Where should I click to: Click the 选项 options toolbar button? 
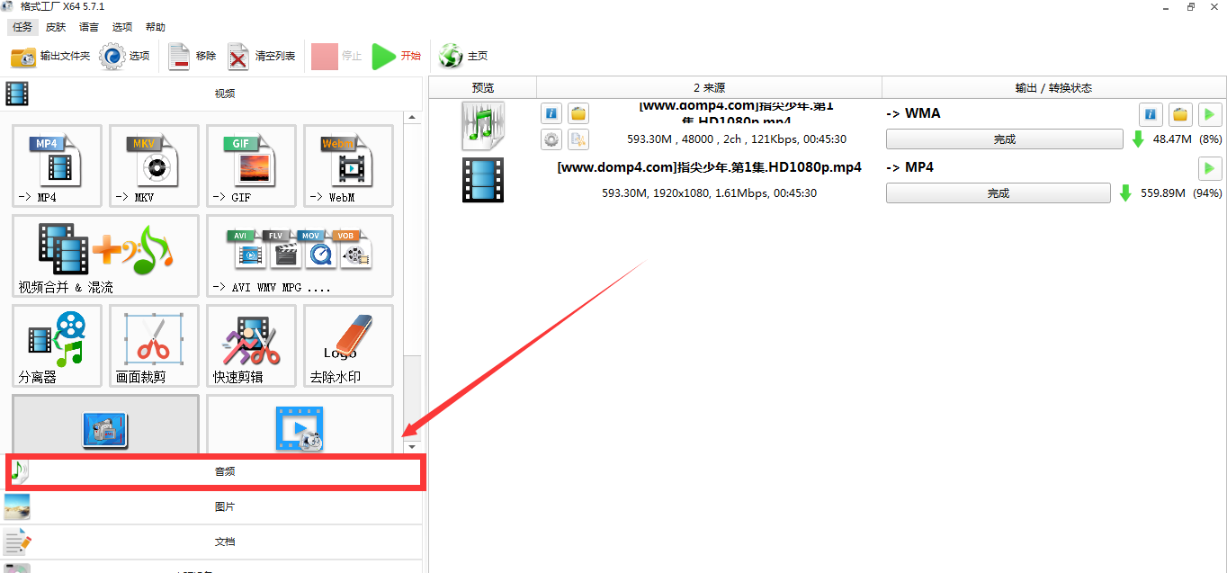pos(124,56)
